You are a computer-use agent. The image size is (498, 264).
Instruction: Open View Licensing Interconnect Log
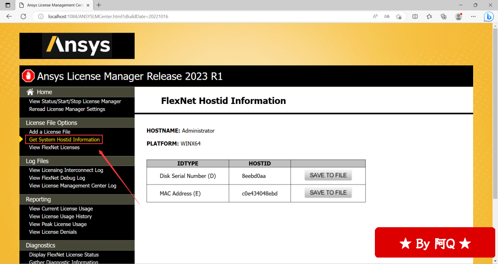66,170
